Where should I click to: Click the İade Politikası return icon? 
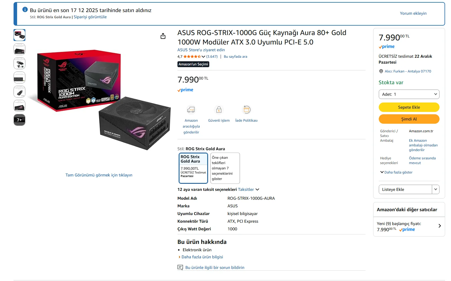click(246, 110)
